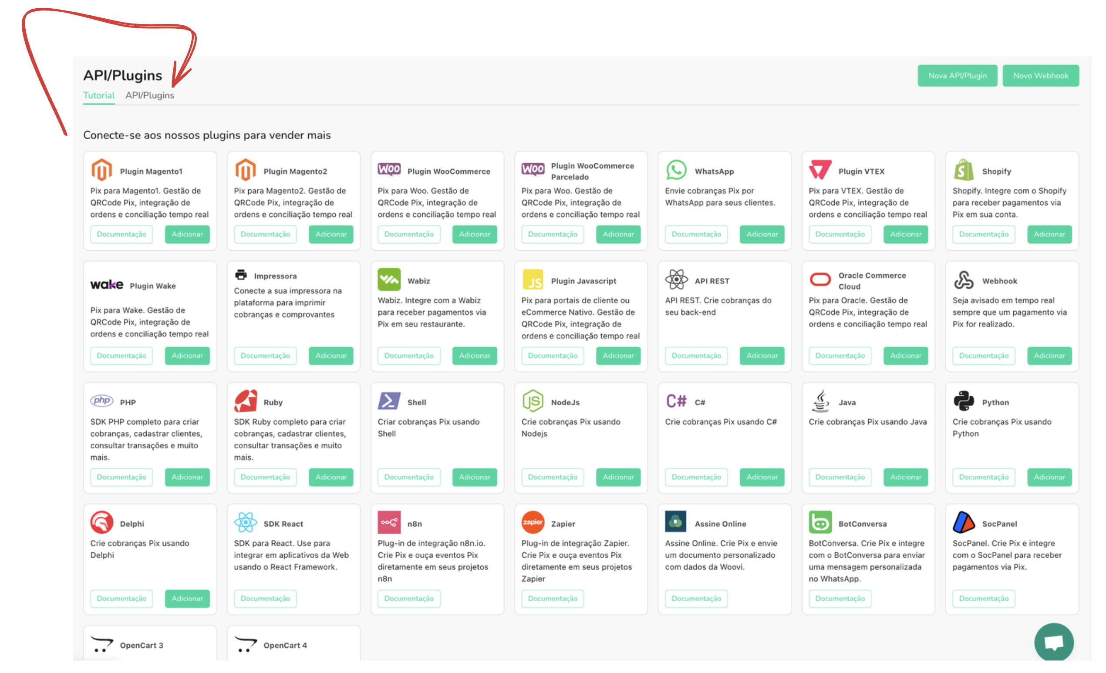
Task: Open Documentação for API REST
Action: click(x=696, y=355)
